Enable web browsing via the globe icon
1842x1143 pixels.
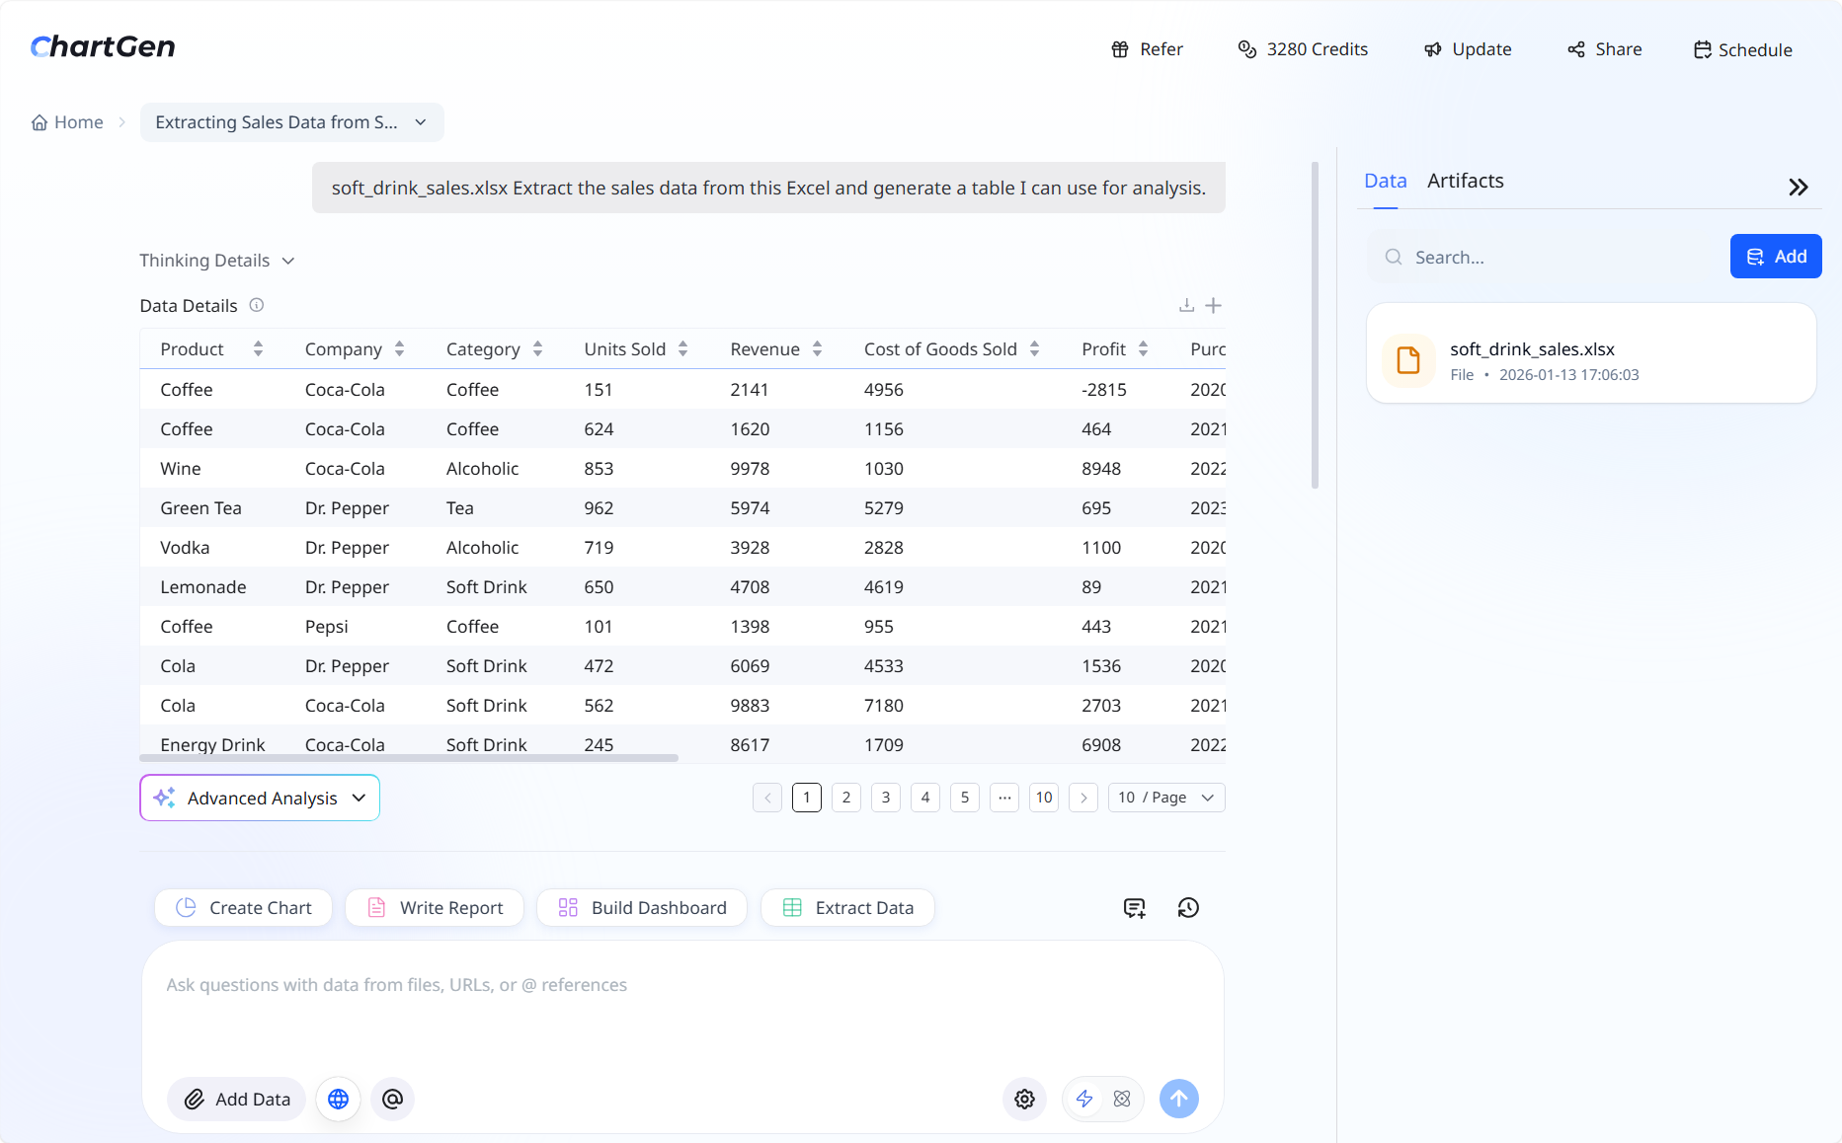(x=338, y=1099)
